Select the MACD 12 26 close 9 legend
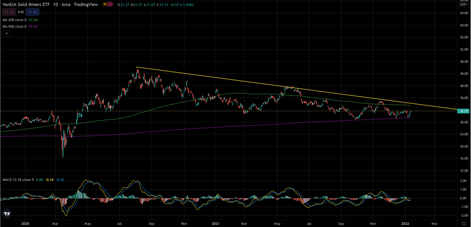 tap(18, 180)
